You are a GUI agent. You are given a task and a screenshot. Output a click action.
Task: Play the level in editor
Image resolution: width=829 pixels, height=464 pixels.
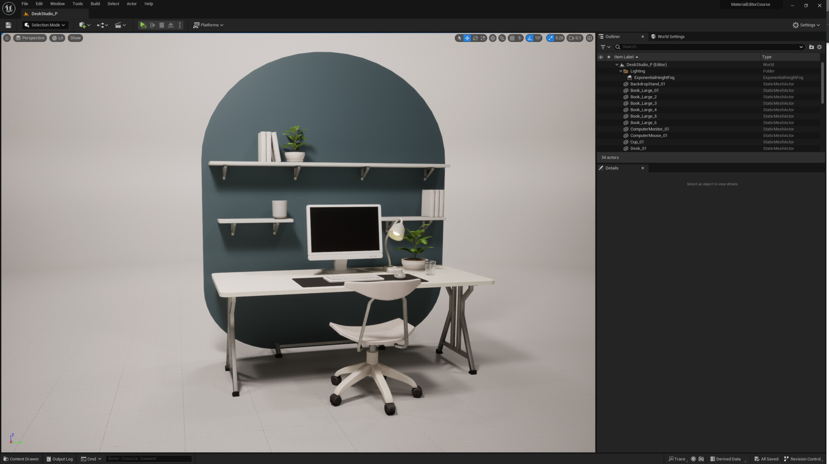tap(143, 25)
